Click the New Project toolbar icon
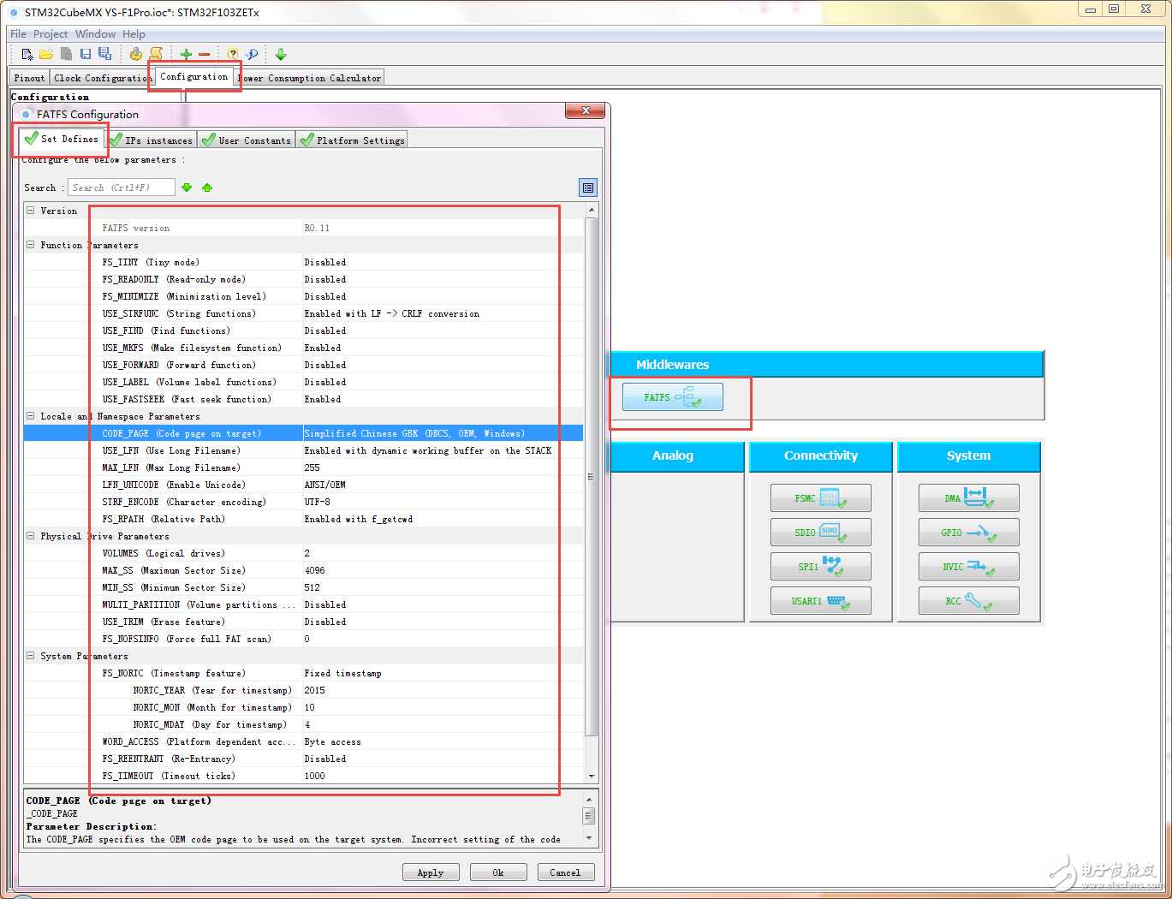Viewport: 1172px width, 899px height. coord(27,54)
